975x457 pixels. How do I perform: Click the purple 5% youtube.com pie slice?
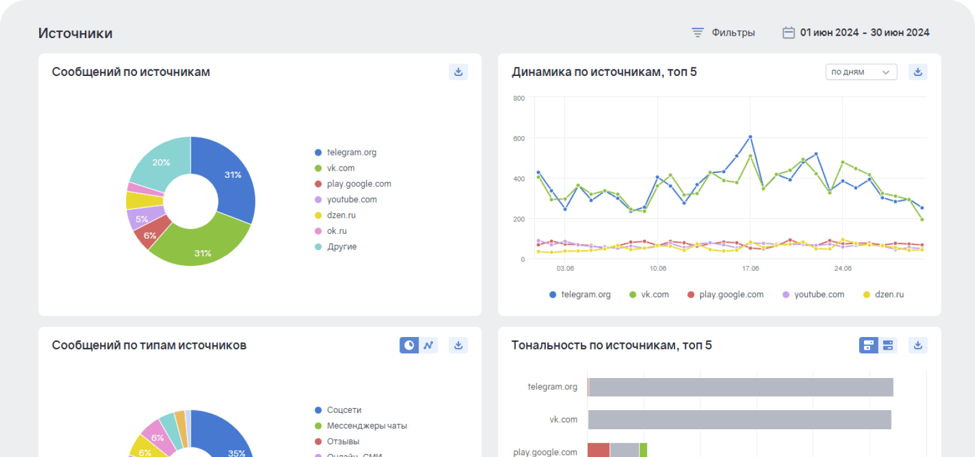141,218
